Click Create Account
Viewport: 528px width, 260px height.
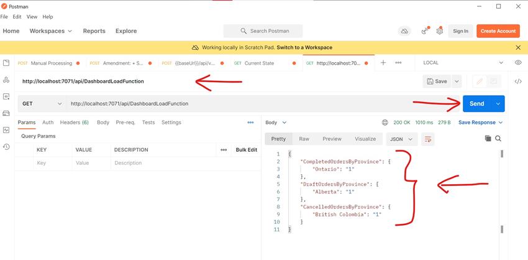pyautogui.click(x=498, y=31)
